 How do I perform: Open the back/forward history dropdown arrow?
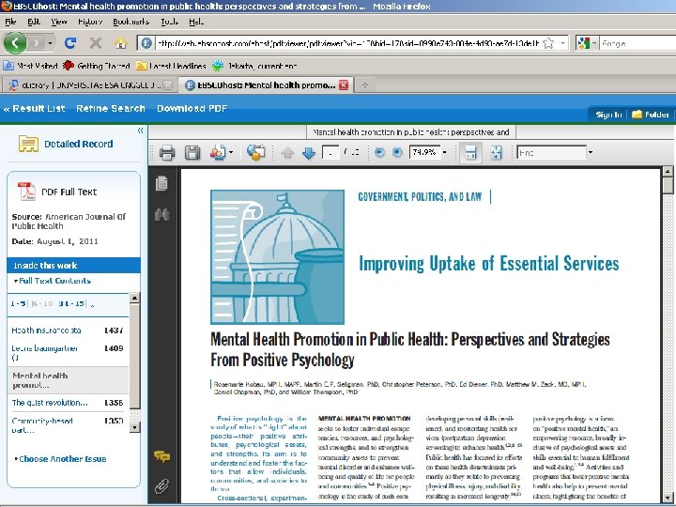(x=51, y=43)
